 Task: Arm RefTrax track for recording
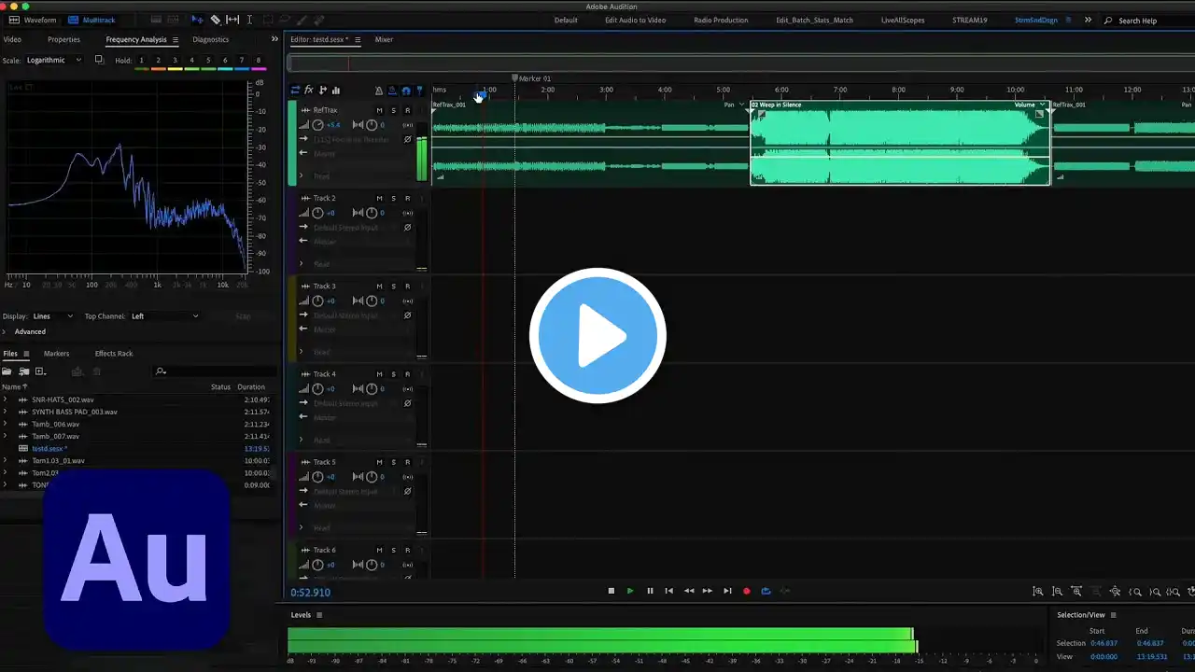coord(407,110)
